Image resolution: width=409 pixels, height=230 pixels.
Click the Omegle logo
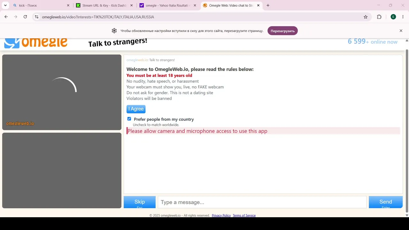tap(36, 43)
